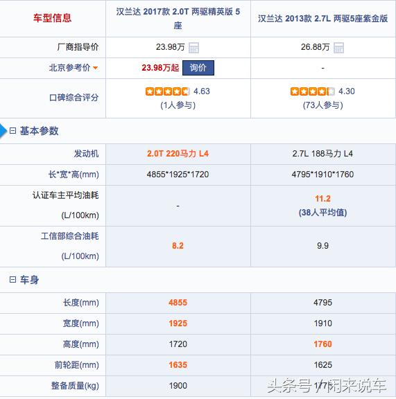396x399 pixels.
Task: Click the 8.2 fuel consumption value
Action: pos(178,246)
